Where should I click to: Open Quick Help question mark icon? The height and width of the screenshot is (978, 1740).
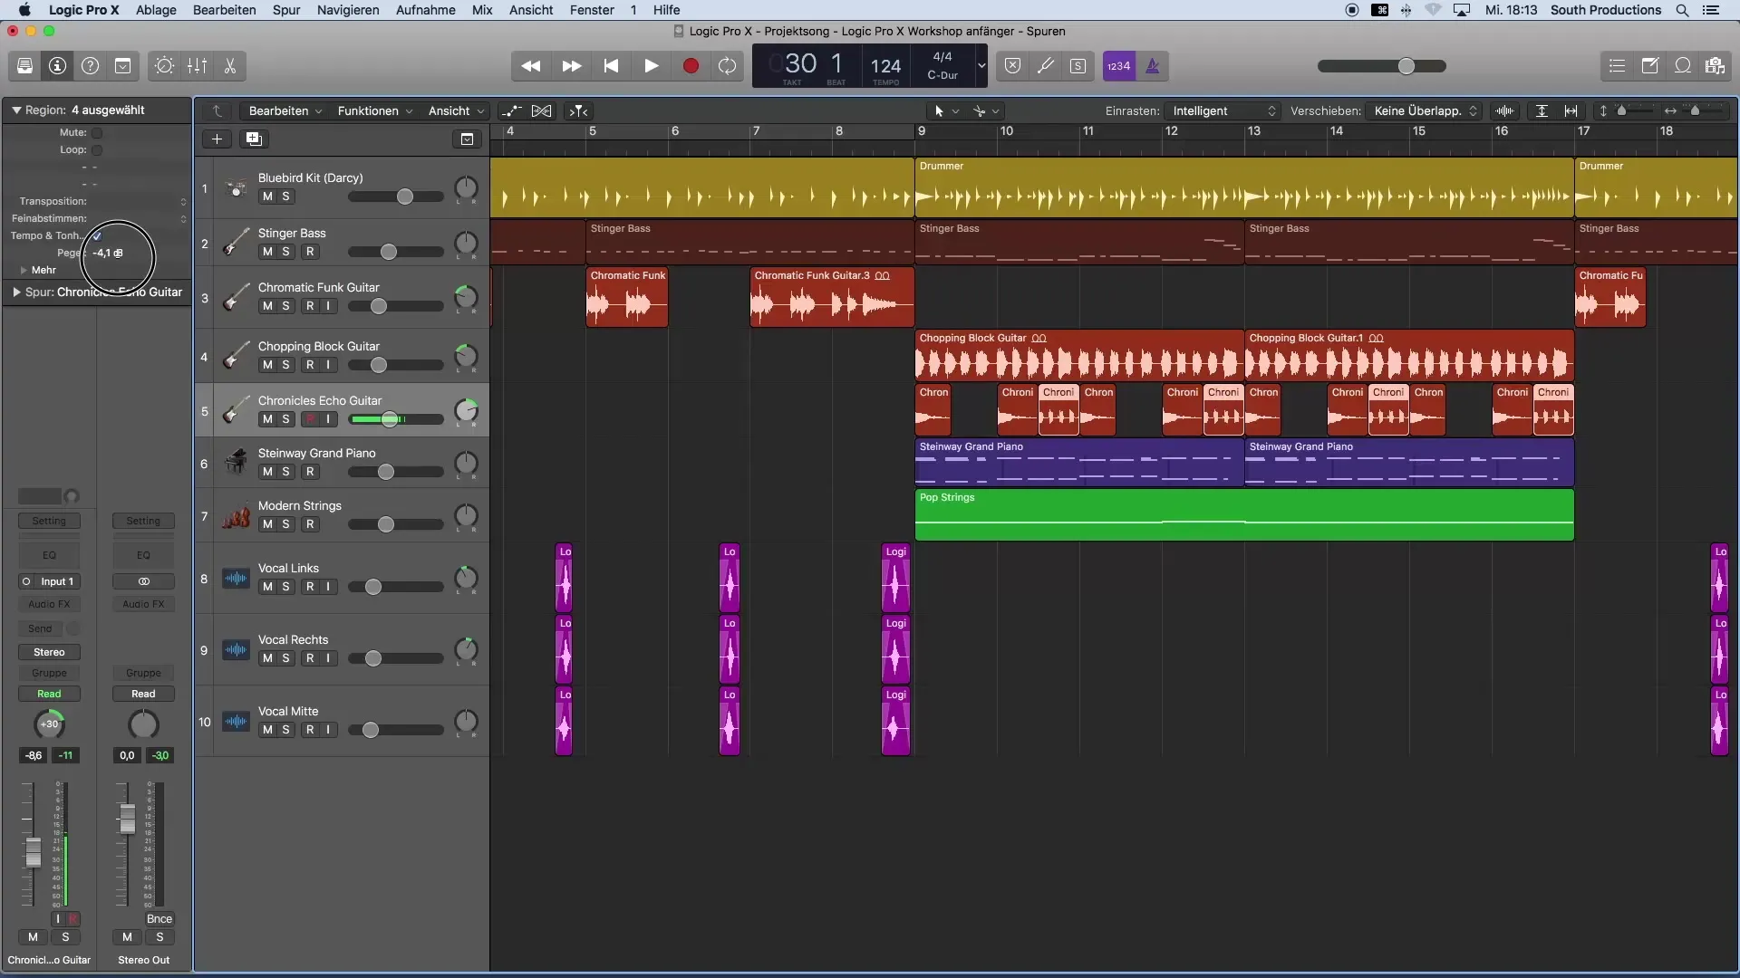tap(90, 66)
